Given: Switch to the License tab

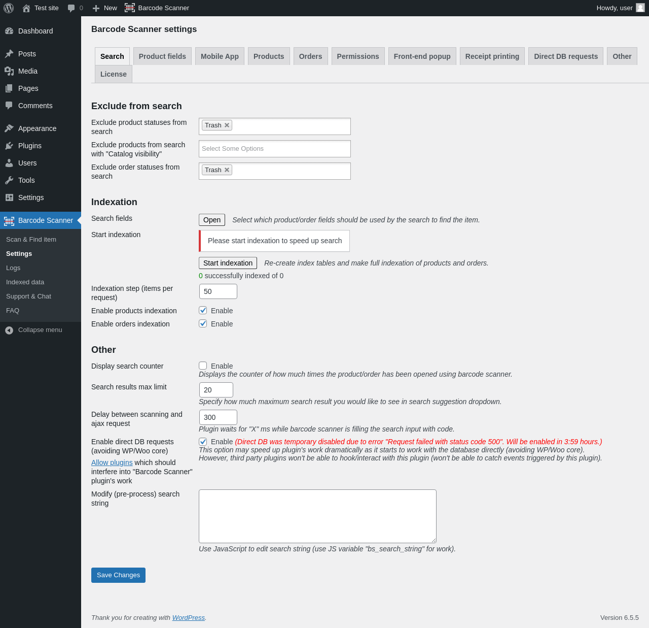Looking at the screenshot, I should [x=114, y=74].
